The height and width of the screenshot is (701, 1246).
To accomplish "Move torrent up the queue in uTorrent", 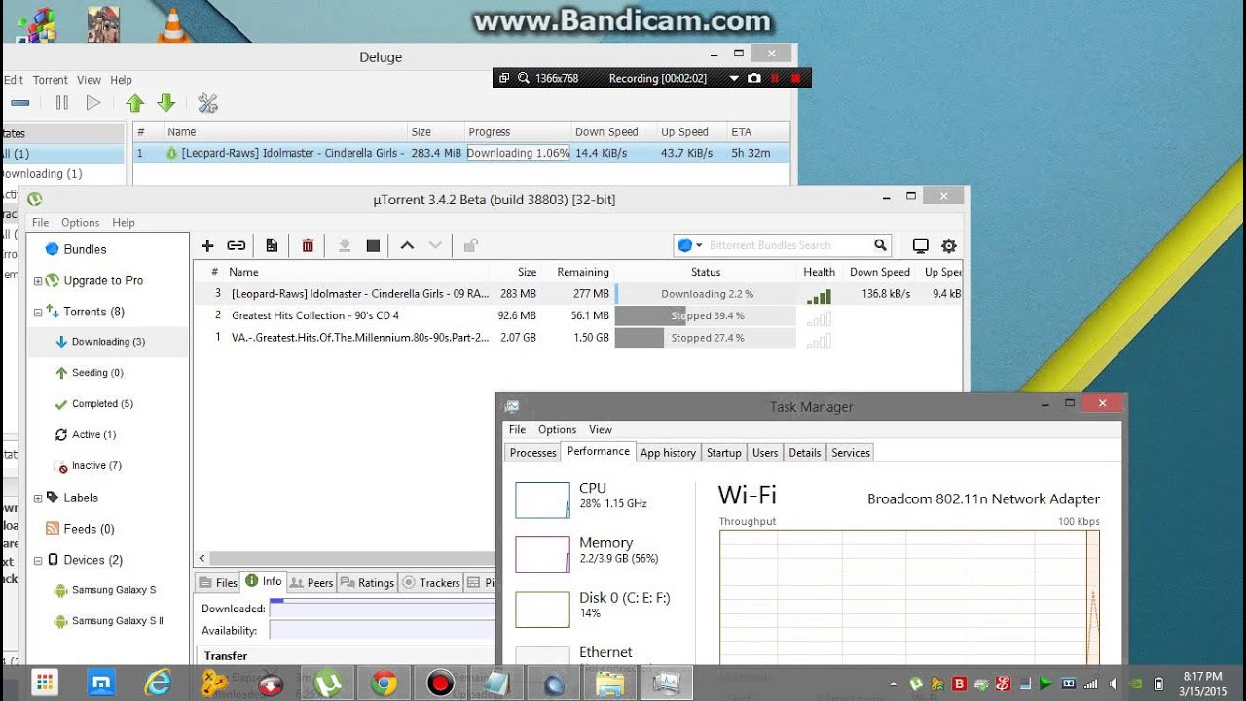I will point(407,245).
